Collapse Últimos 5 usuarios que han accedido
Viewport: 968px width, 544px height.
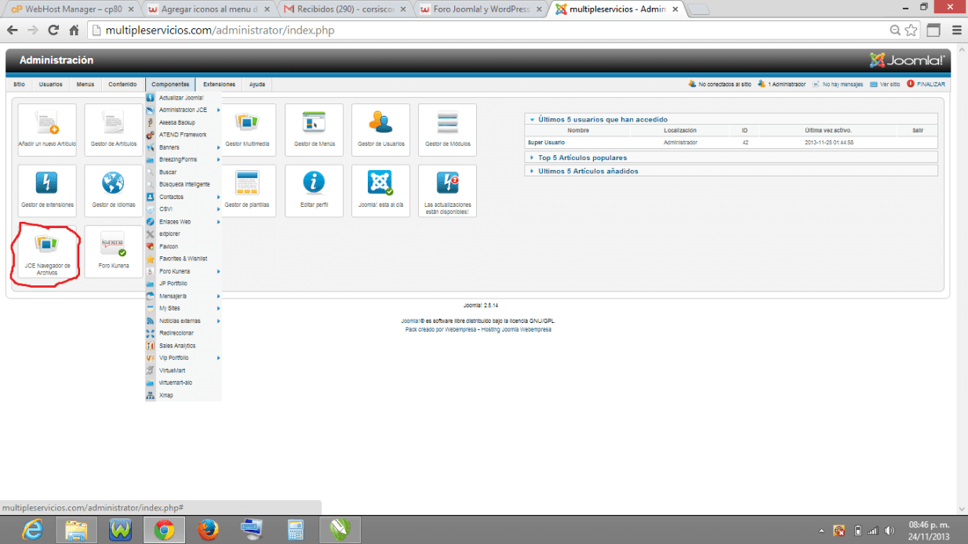pyautogui.click(x=731, y=119)
